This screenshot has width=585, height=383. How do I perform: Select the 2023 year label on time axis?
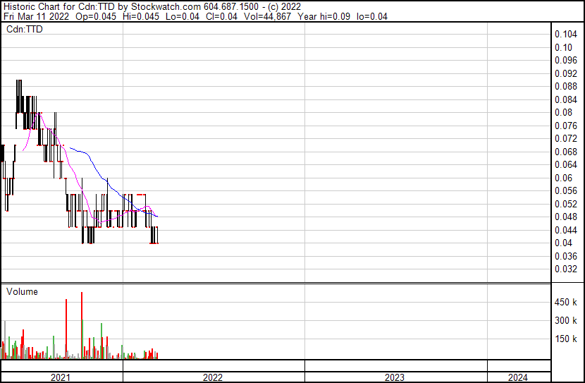(395, 377)
